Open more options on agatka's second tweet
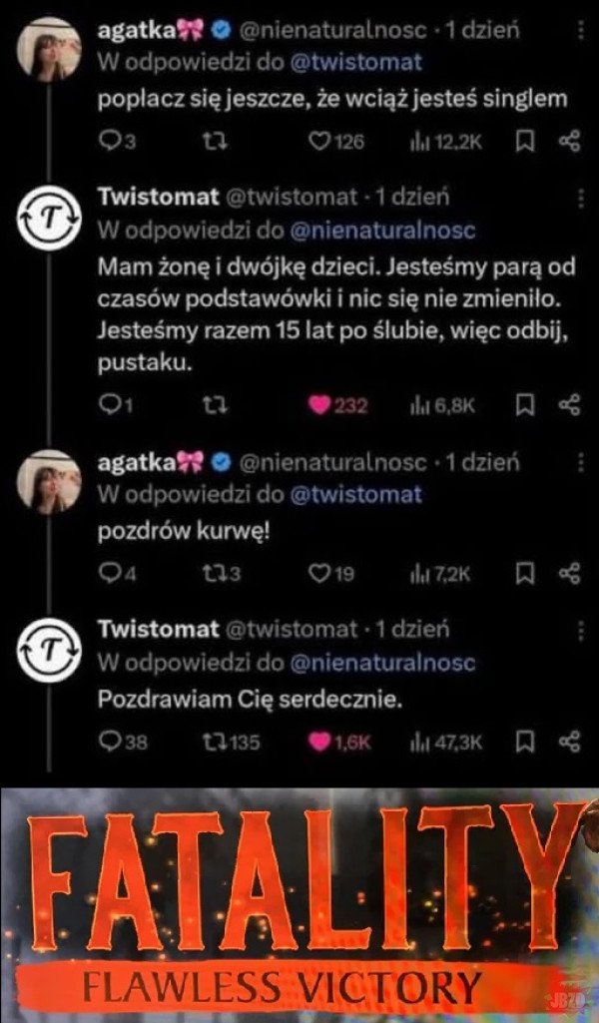The image size is (599, 1023). point(582,463)
